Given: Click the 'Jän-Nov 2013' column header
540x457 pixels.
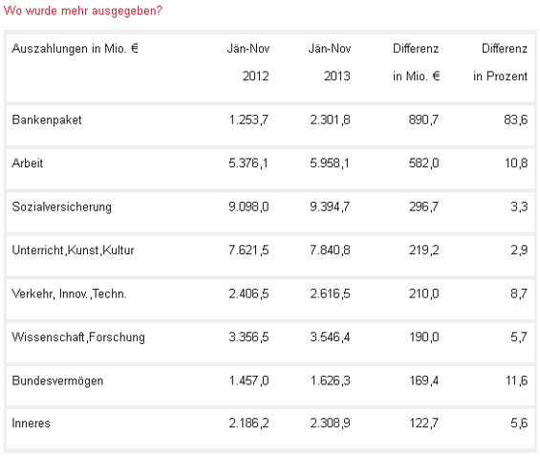Looking at the screenshot, I should 330,62.
